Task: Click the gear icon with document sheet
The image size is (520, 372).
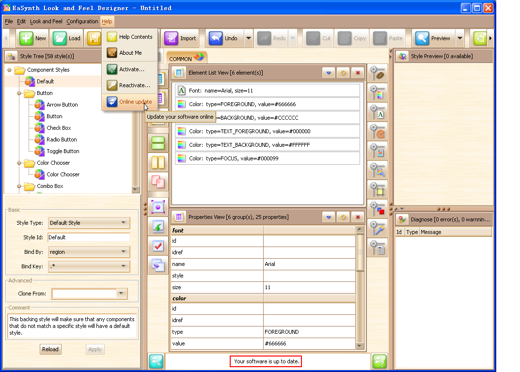Action: point(378,248)
